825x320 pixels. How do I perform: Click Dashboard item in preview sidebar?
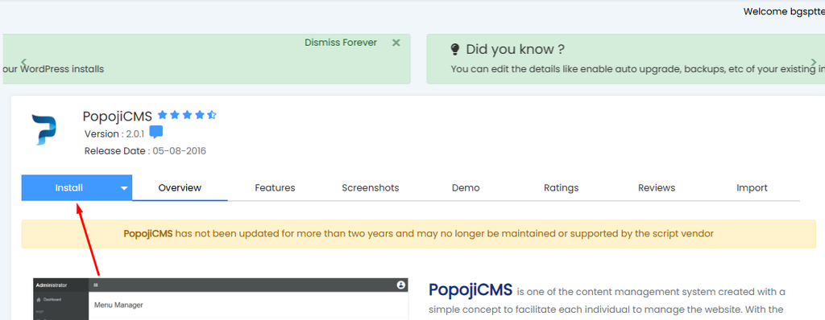tap(49, 300)
